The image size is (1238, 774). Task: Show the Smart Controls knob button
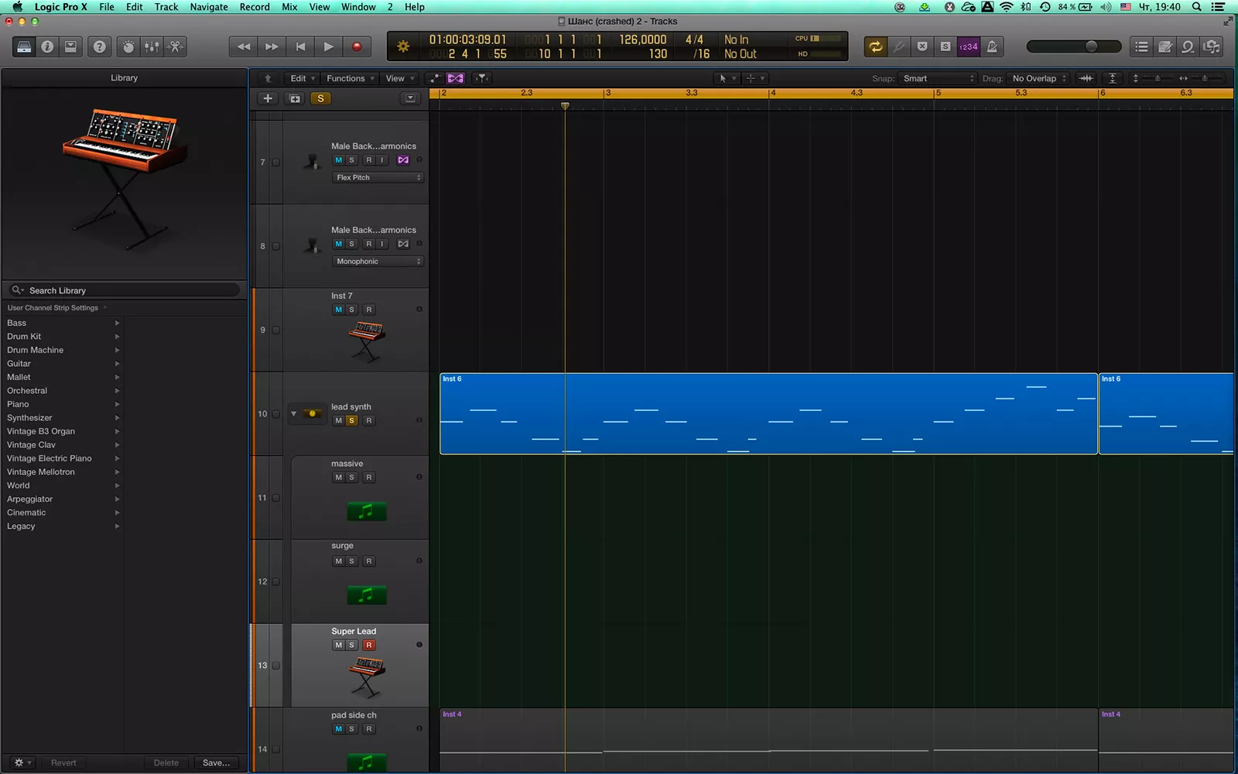[128, 46]
